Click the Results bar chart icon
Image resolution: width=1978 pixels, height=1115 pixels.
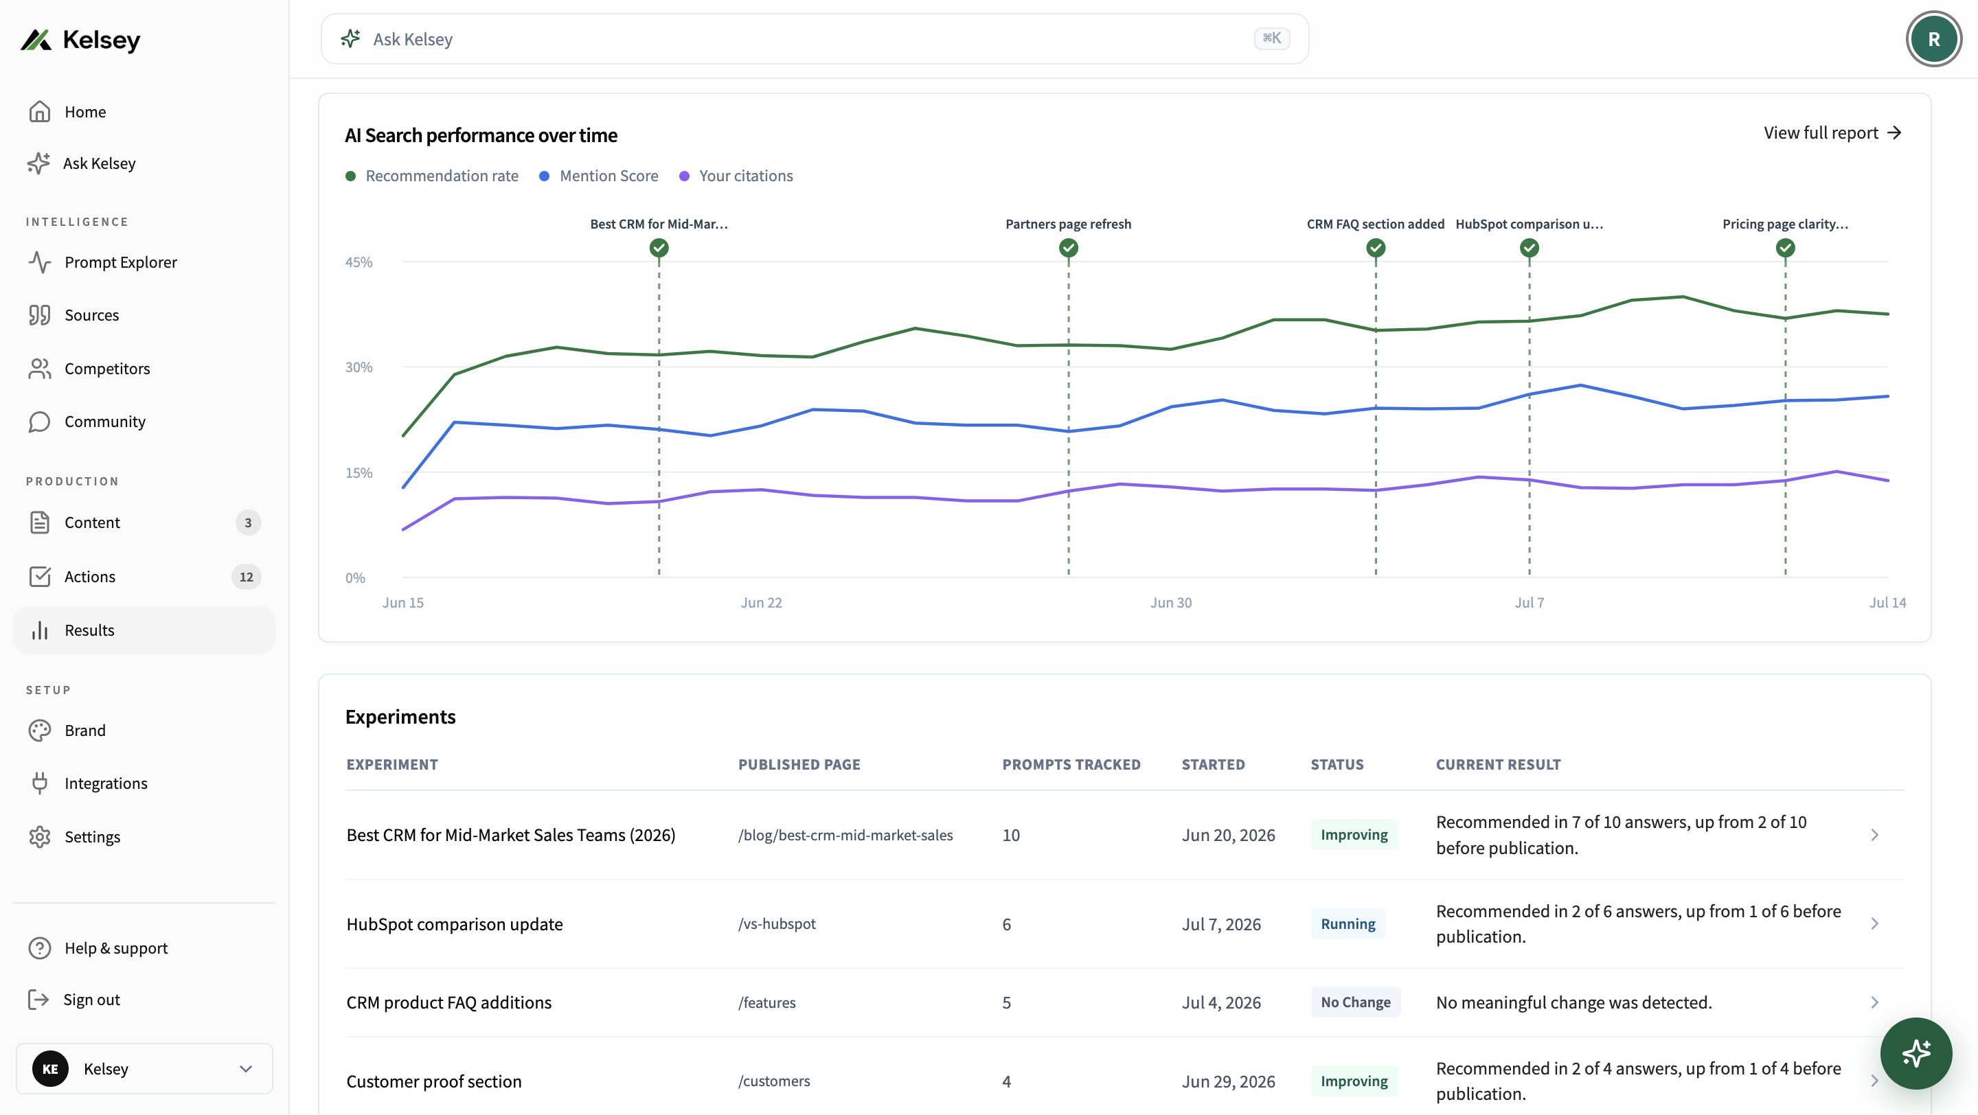(39, 631)
